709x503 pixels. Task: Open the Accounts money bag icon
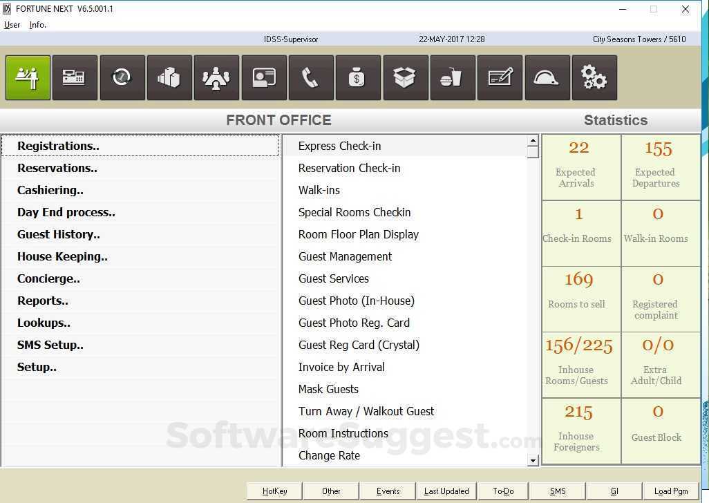point(358,77)
